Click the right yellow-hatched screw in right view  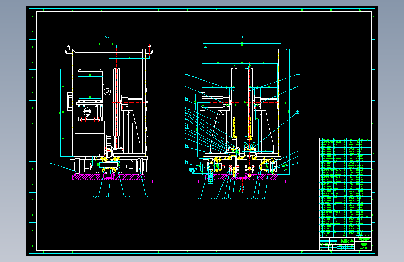coord(249,128)
